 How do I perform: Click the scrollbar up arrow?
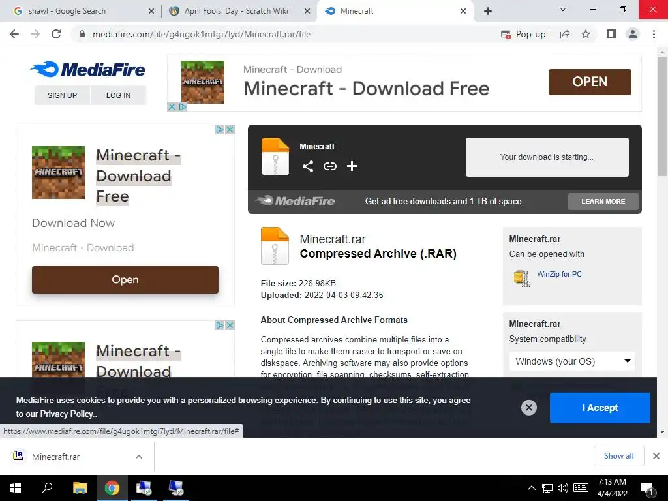tap(662, 52)
